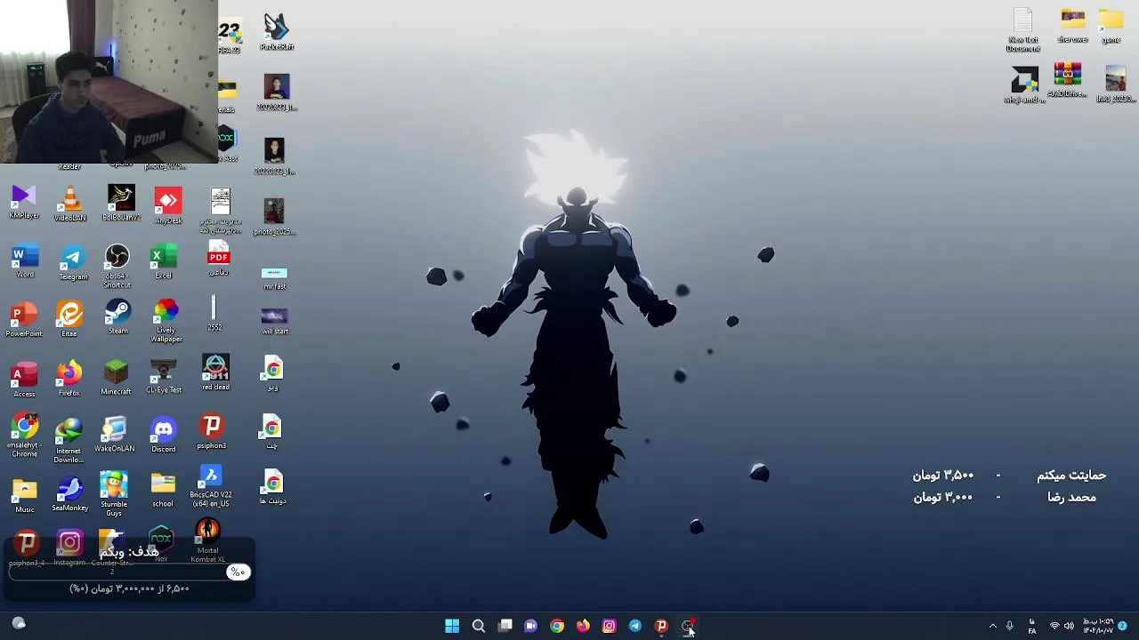This screenshot has height=640, width=1139.
Task: Open the notification center badge
Action: click(x=1123, y=626)
